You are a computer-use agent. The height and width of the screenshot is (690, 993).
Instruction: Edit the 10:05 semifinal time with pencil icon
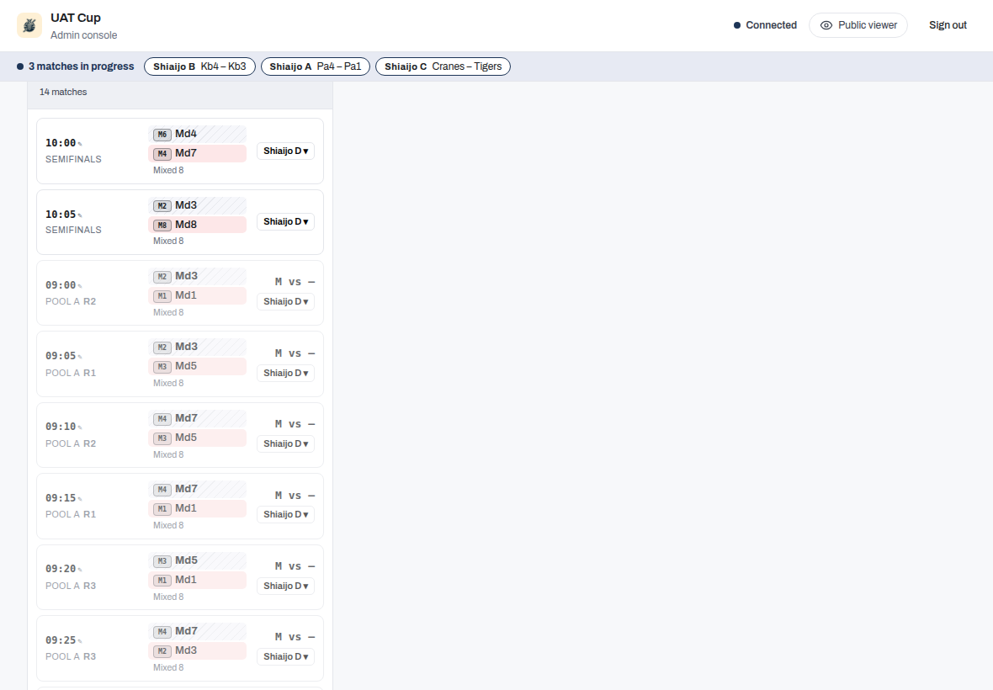pos(80,215)
